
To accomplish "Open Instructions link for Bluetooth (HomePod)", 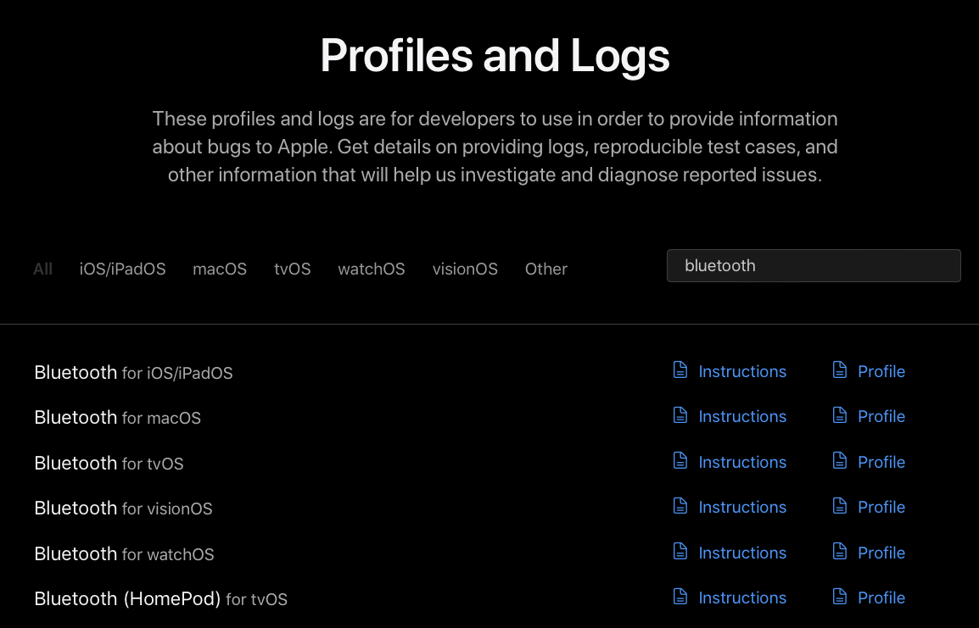I will 742,597.
